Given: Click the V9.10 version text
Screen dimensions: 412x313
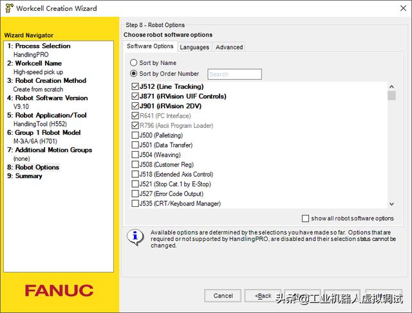Looking at the screenshot, I should pos(21,107).
